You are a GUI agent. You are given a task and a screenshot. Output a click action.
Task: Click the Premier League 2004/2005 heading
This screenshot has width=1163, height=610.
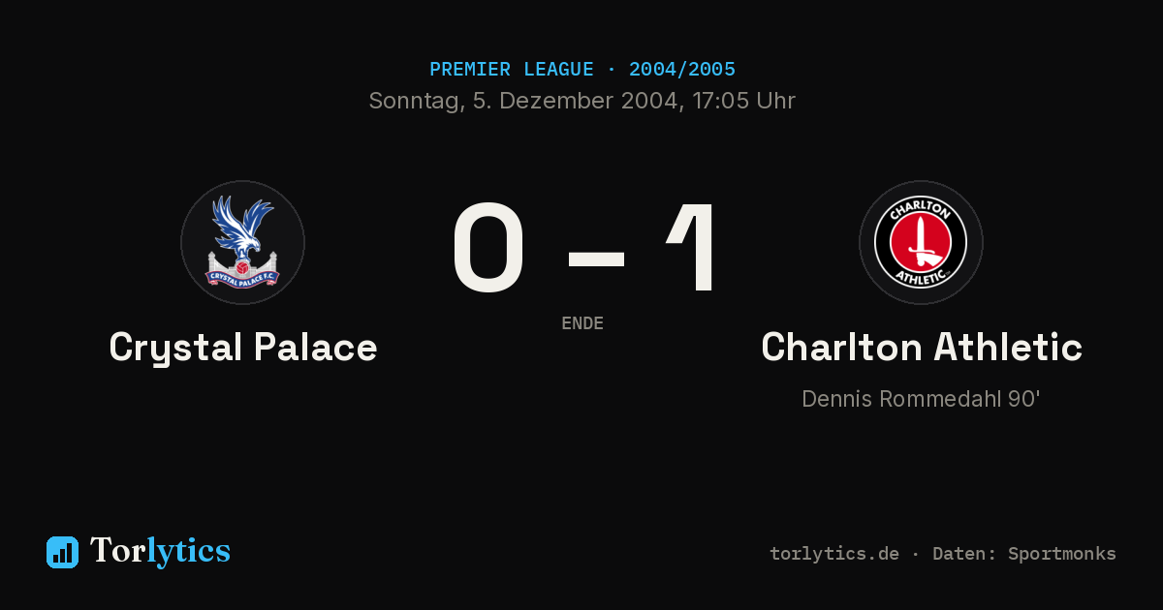582,70
